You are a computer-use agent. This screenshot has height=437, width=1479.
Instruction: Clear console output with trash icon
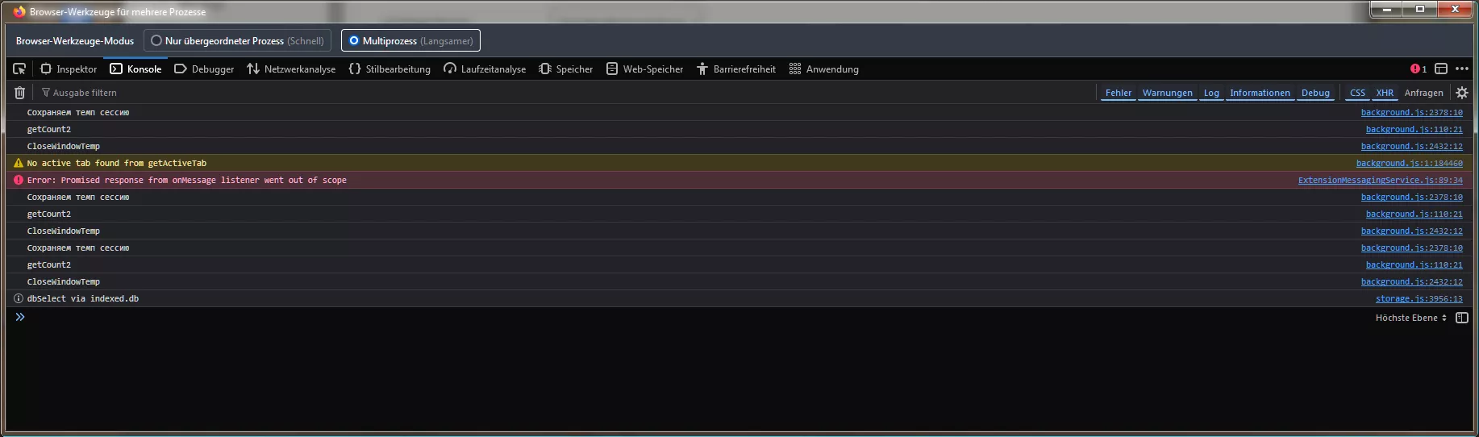[19, 93]
